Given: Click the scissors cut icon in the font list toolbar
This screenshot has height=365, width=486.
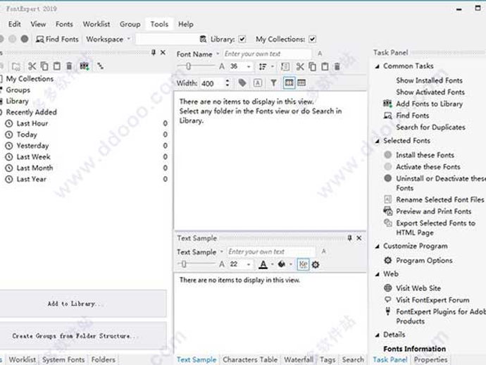Looking at the screenshot, I should 300,66.
